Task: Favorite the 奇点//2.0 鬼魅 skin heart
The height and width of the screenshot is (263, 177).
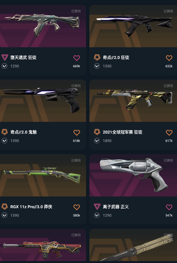Action: click(76, 133)
